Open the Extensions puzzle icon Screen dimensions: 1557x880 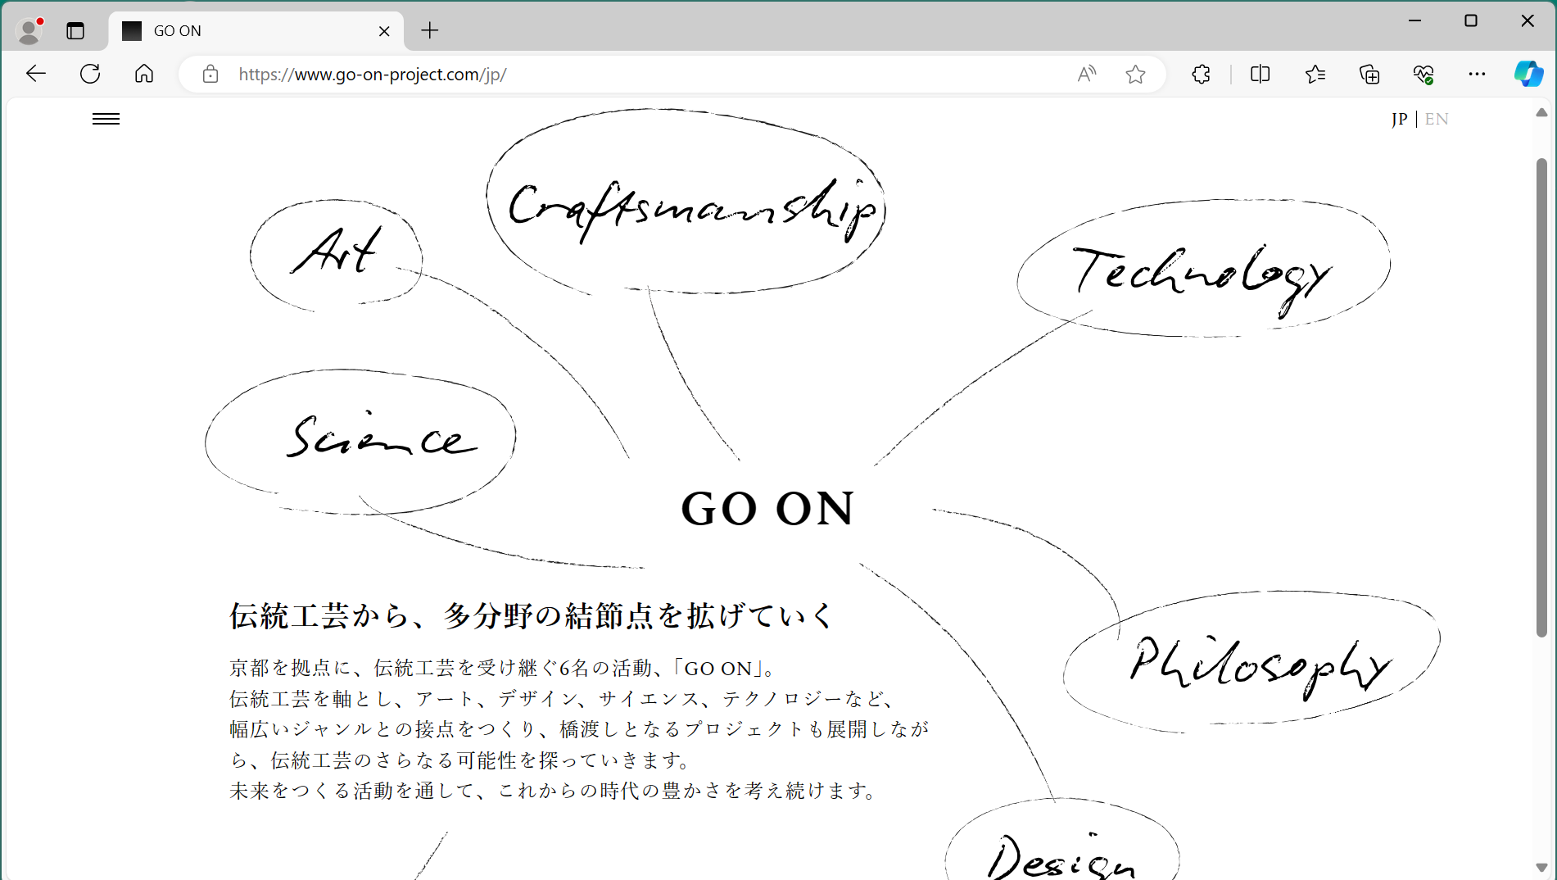click(1201, 75)
